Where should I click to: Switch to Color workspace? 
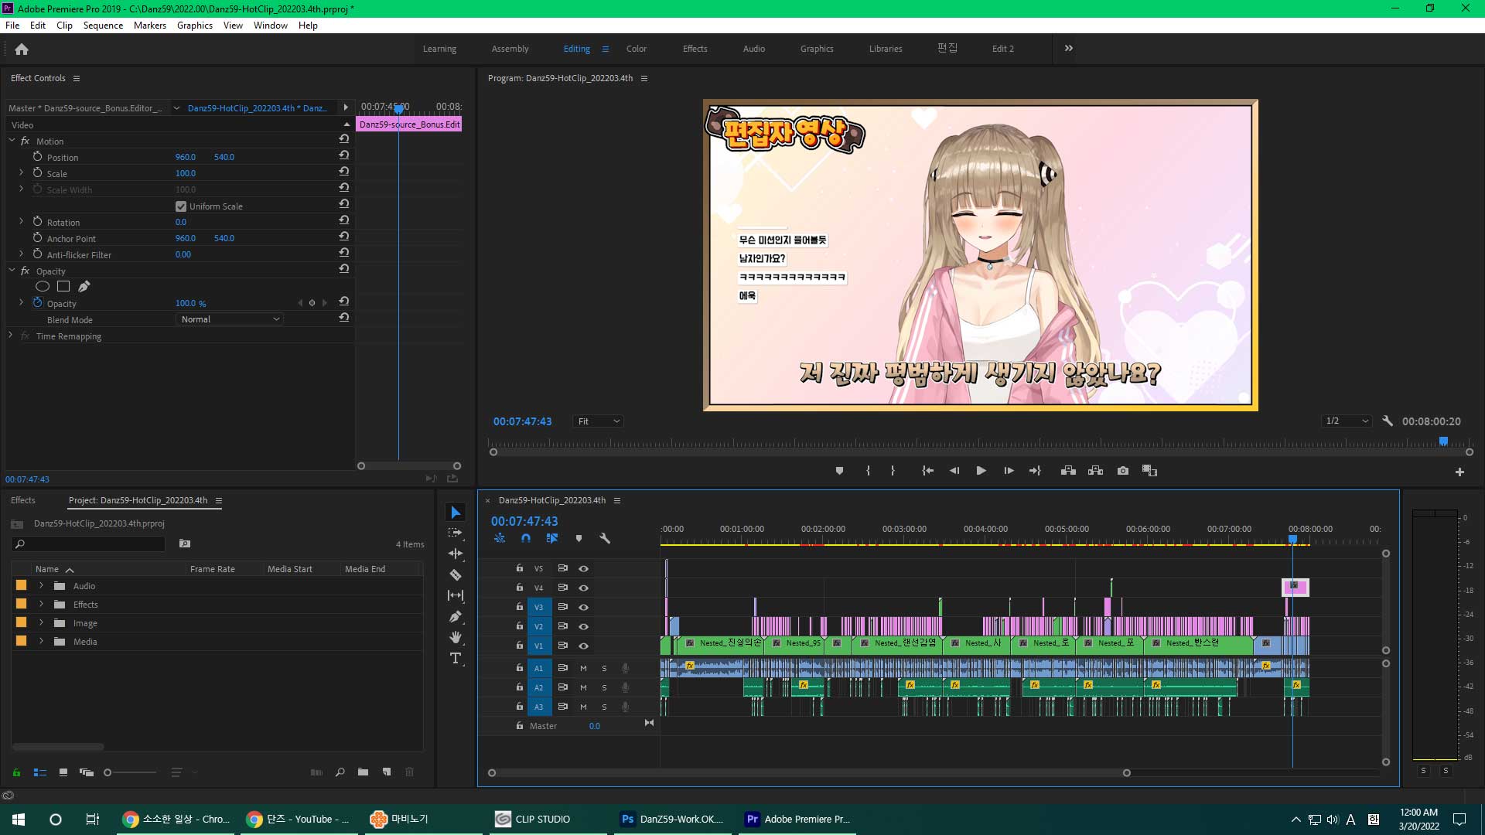coord(636,49)
